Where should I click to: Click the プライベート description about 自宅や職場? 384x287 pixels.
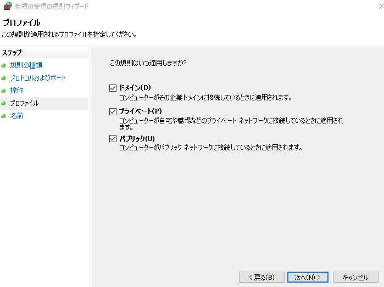(x=231, y=123)
